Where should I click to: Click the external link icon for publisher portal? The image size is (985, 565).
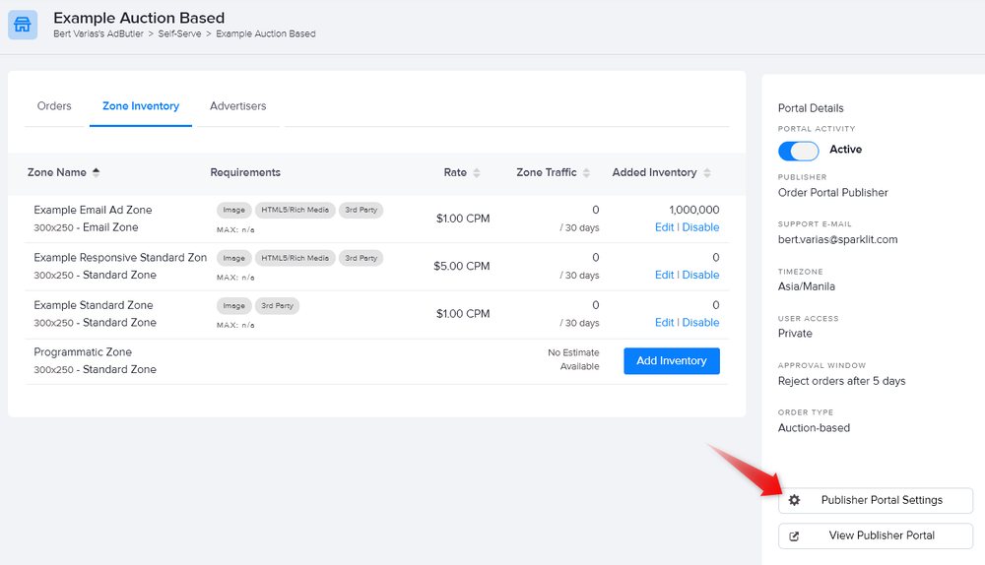coord(795,535)
